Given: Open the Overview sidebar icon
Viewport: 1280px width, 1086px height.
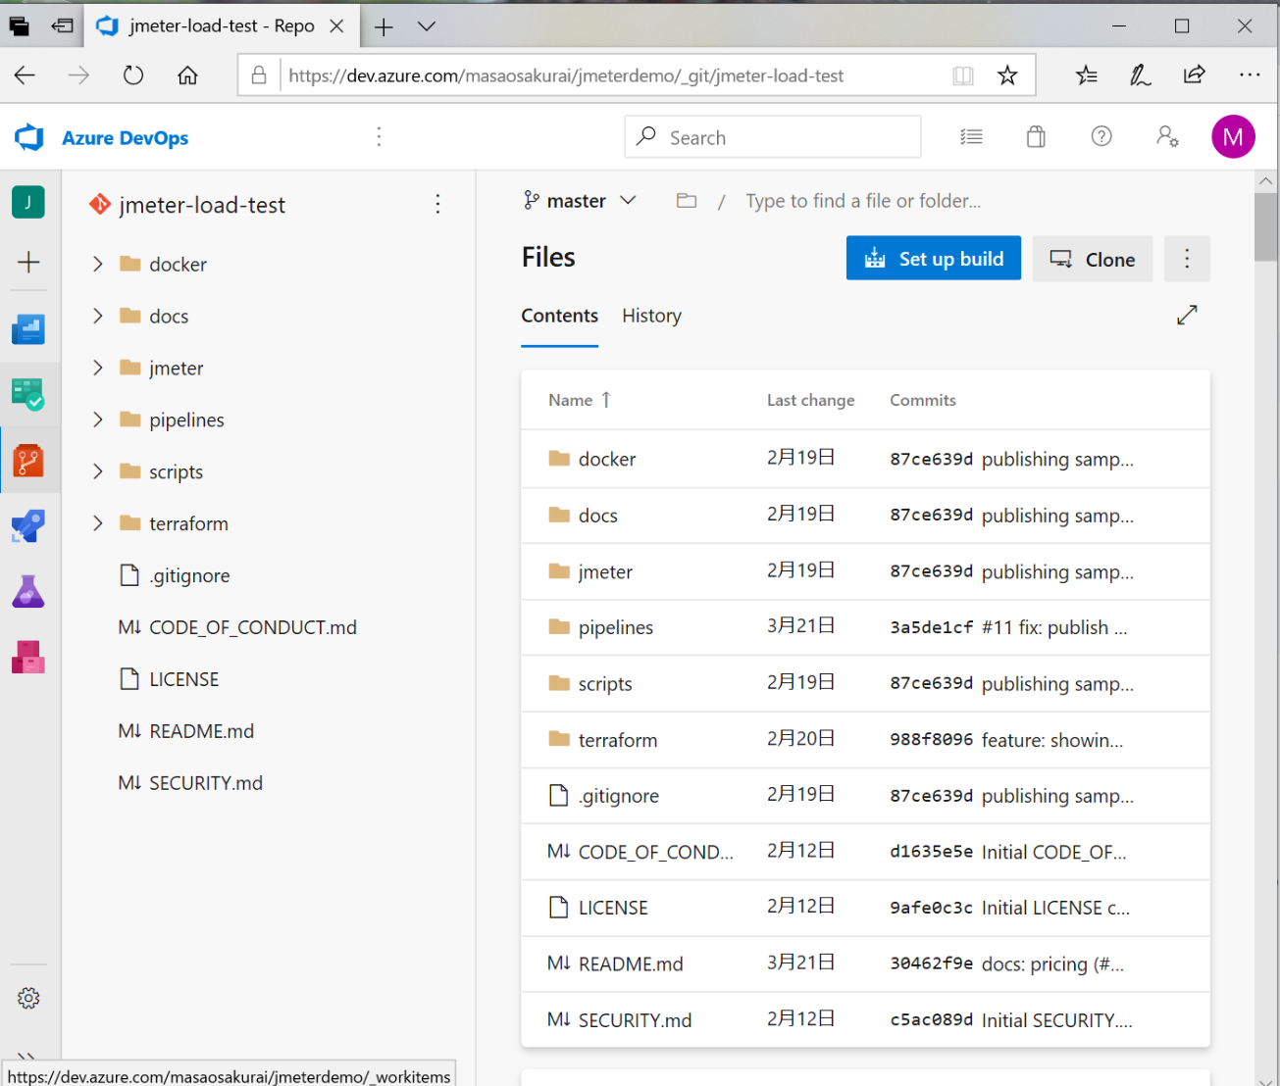Looking at the screenshot, I should (28, 329).
